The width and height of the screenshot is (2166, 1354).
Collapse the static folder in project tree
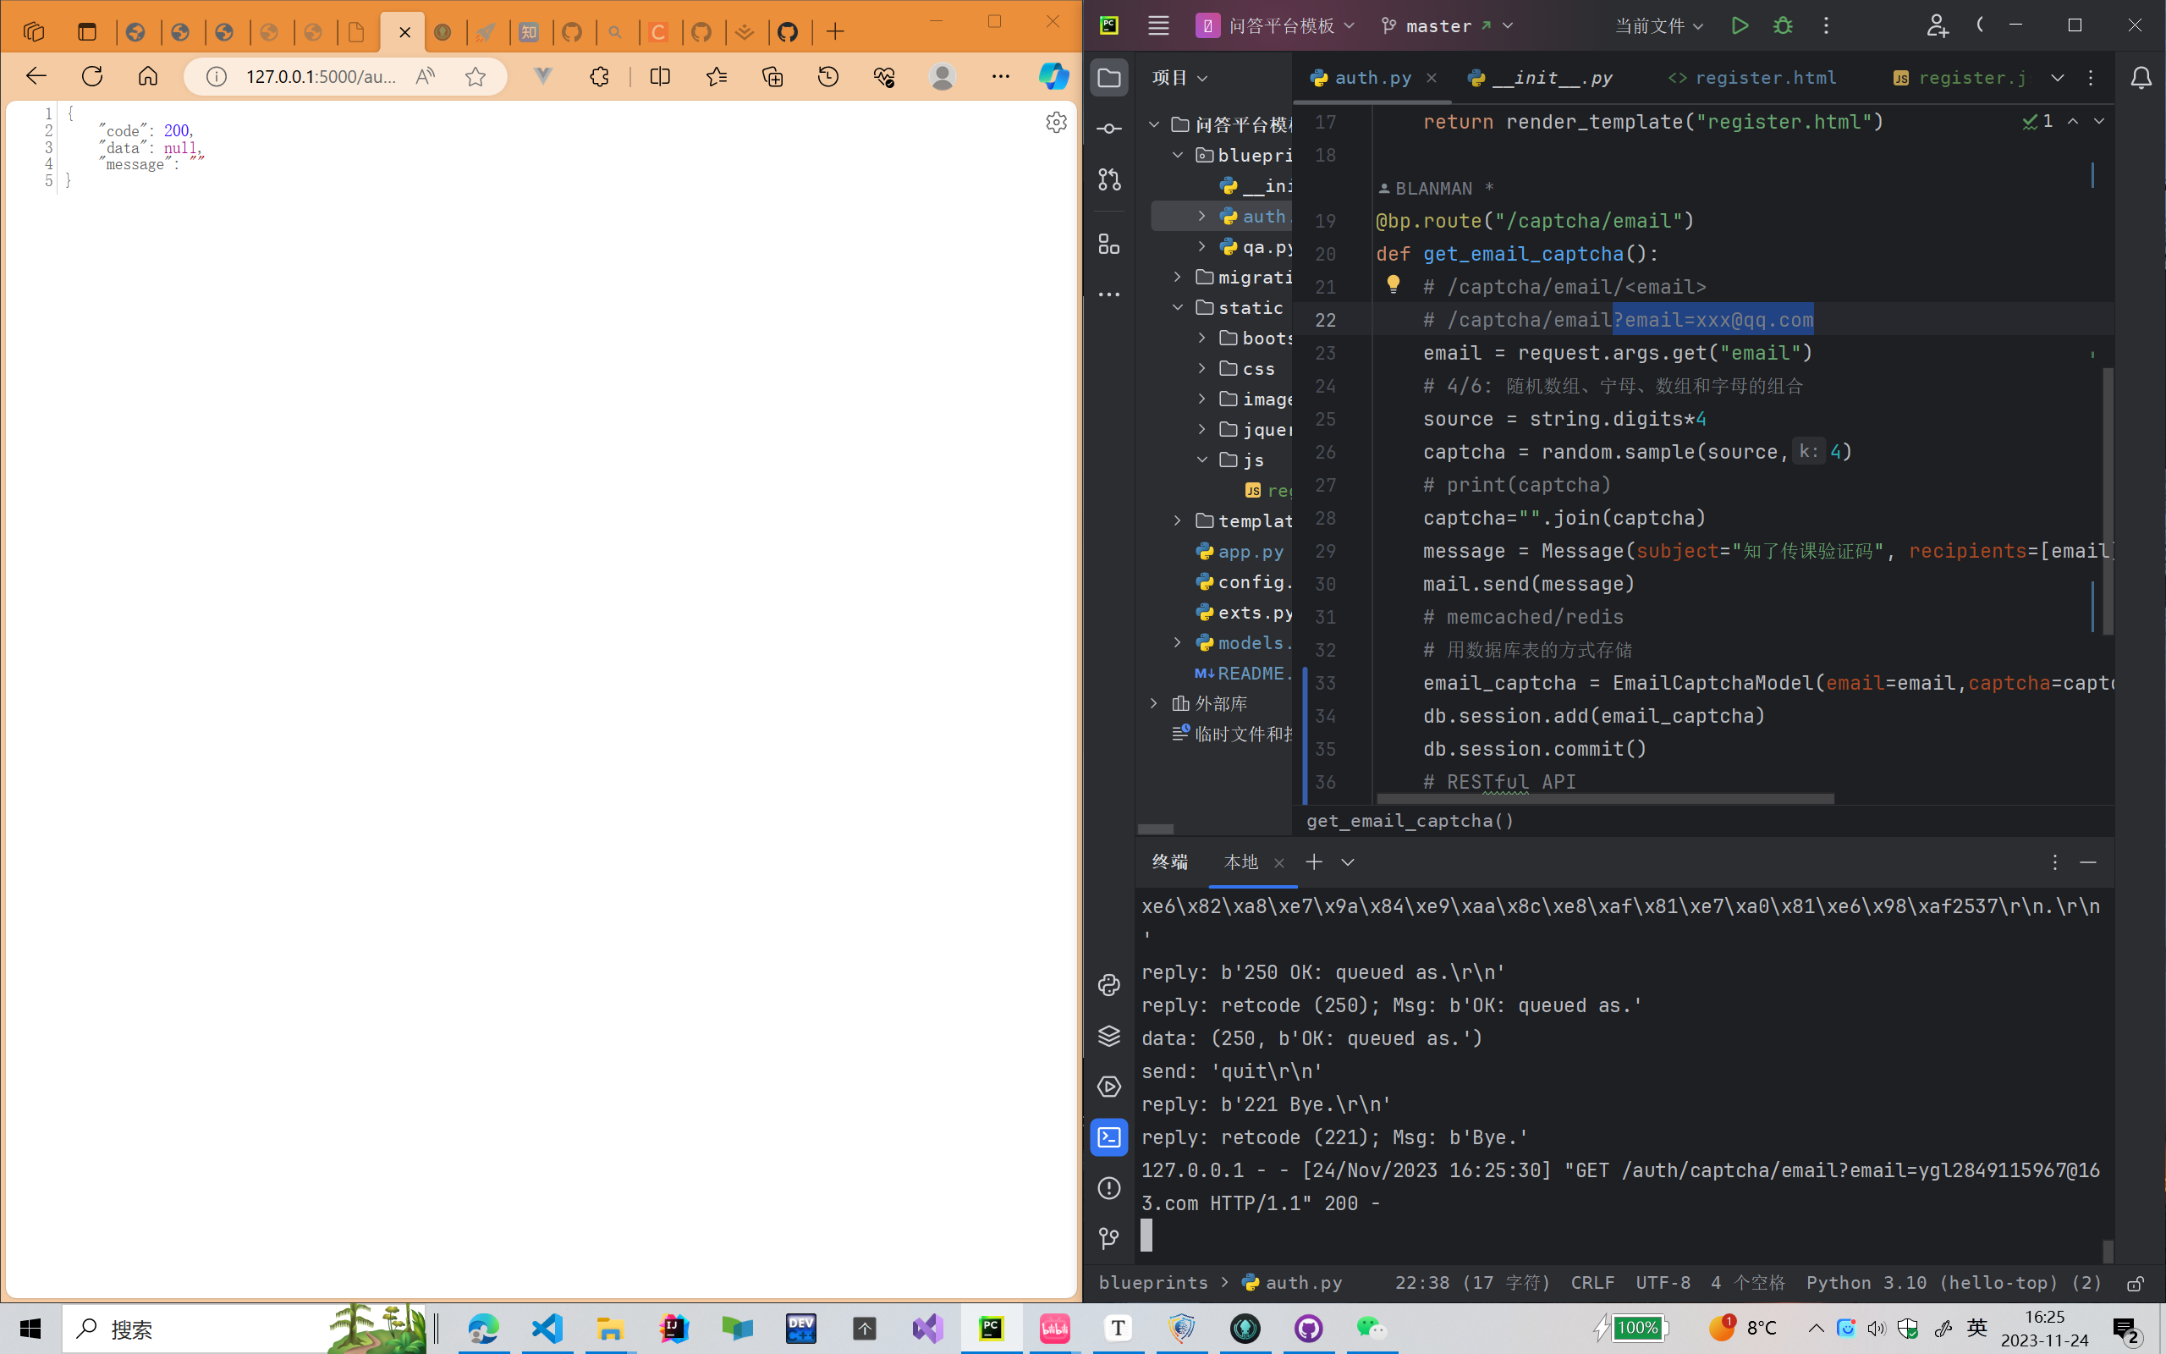(x=1178, y=308)
